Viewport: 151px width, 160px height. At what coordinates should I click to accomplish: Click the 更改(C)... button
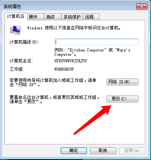[x=122, y=99]
